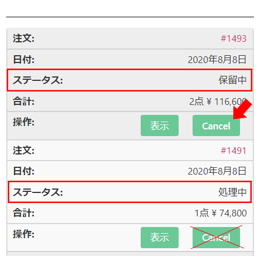Click the red arrow pointing at Cancel
The height and width of the screenshot is (256, 259).
[242, 109]
